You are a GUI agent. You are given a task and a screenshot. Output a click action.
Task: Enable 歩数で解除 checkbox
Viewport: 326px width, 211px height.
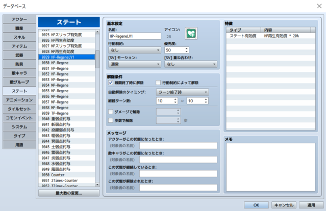111,120
